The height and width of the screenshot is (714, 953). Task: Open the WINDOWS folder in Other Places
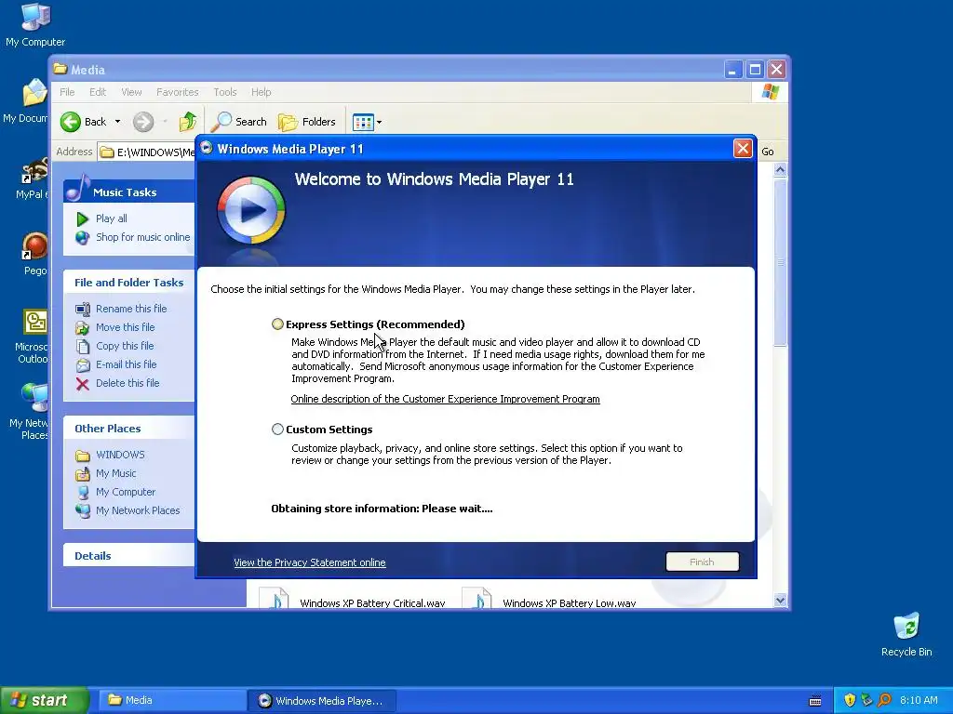click(x=120, y=455)
